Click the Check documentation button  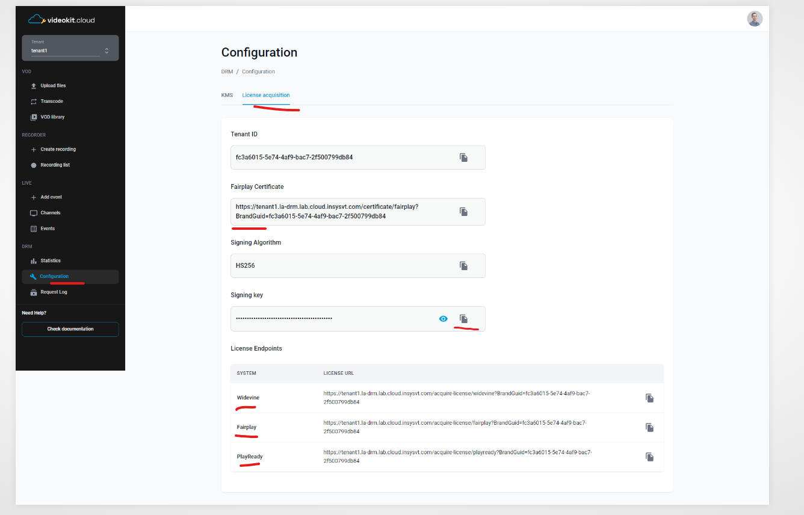[x=70, y=329]
